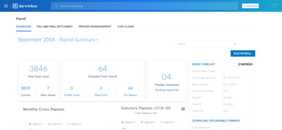The height and width of the screenshot is (130, 282).
Task: Toggle Legend 3 in Statutory Payouts chart
Action: 168,122
